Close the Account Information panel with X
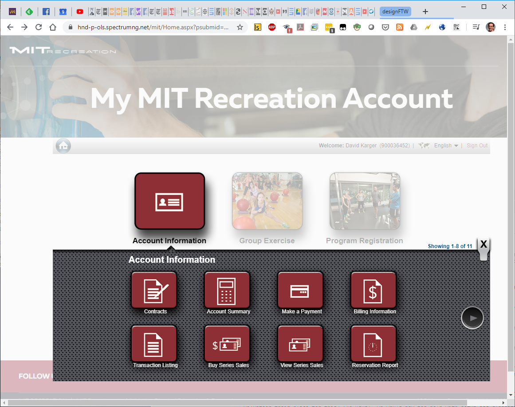This screenshot has width=515, height=407. pyautogui.click(x=484, y=245)
